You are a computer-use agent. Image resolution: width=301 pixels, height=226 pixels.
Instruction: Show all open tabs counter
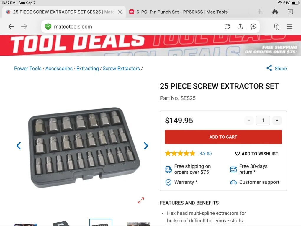click(290, 12)
